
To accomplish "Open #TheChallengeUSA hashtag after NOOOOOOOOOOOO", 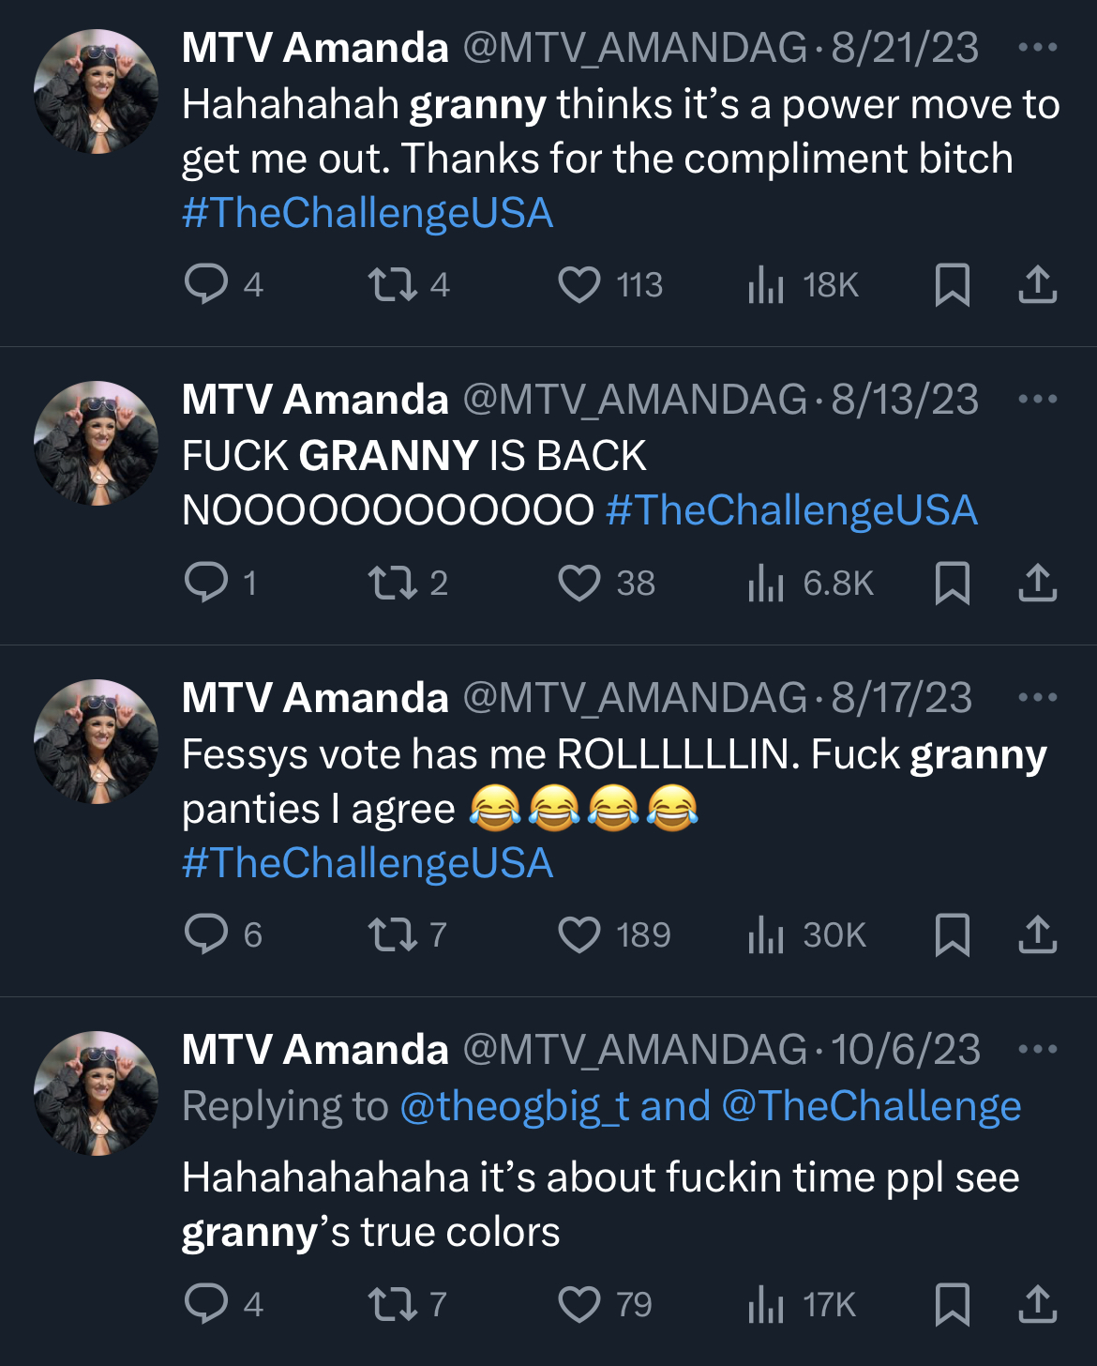I will coord(791,510).
